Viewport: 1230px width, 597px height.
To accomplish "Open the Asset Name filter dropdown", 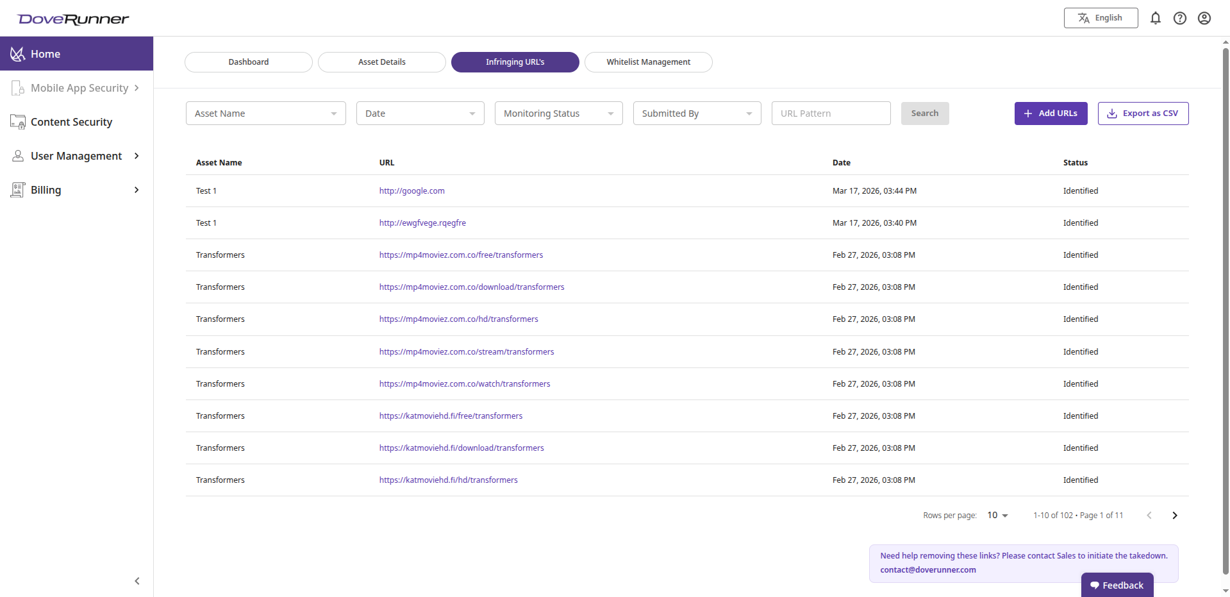I will (x=265, y=113).
